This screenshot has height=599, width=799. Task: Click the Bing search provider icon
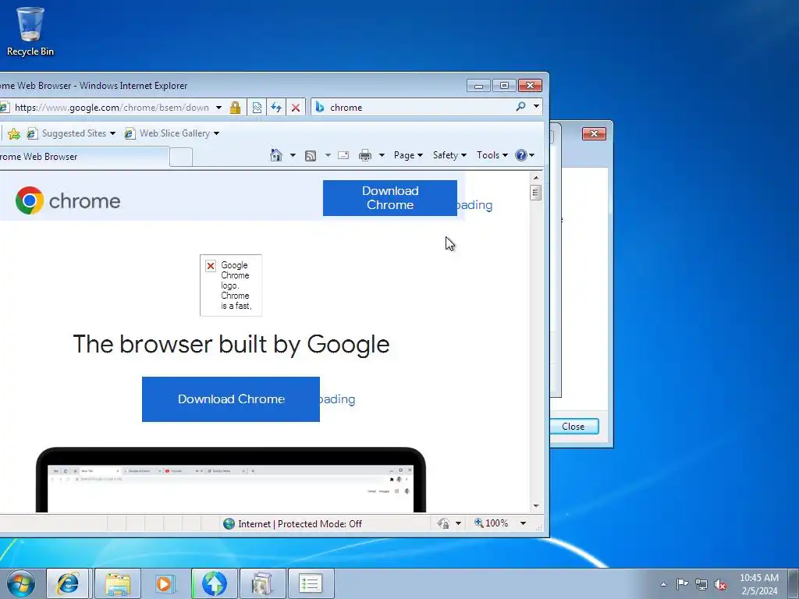click(320, 107)
